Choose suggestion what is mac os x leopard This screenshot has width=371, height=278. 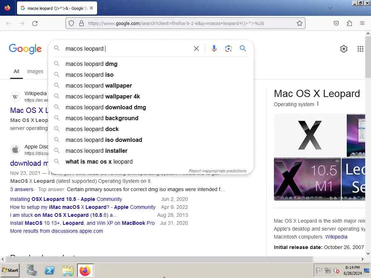(x=151, y=162)
